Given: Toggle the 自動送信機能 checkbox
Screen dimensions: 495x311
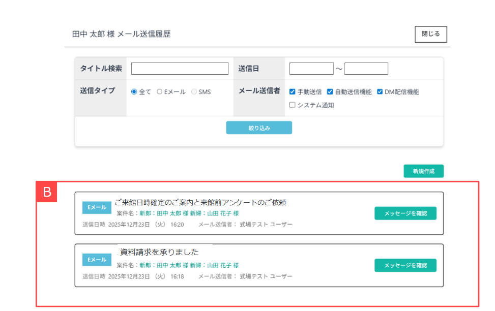Looking at the screenshot, I should 330,92.
